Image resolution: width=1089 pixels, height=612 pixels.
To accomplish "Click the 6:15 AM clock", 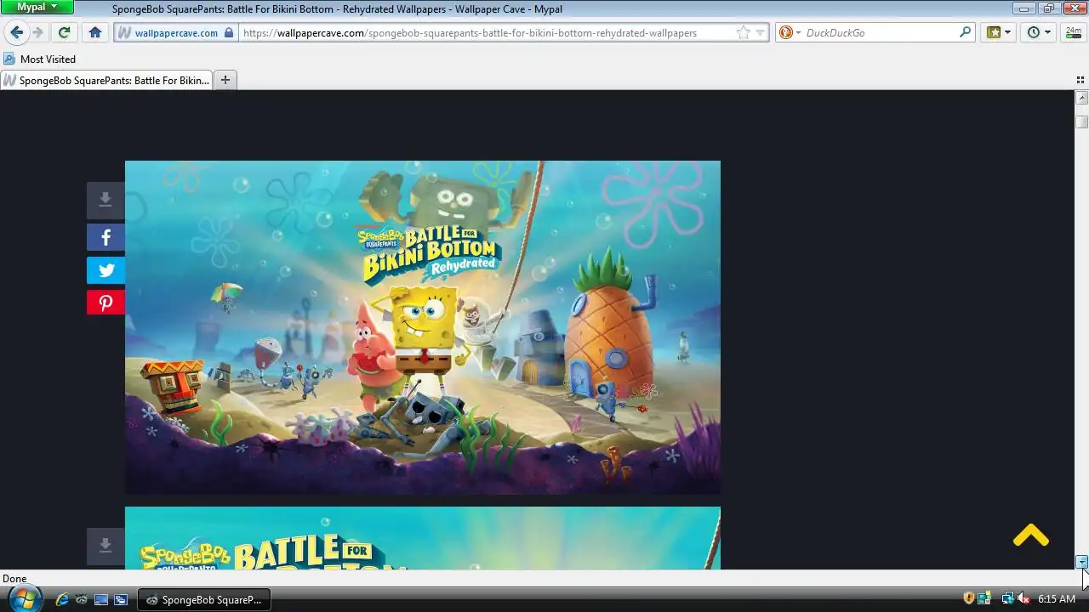I will coord(1057,599).
